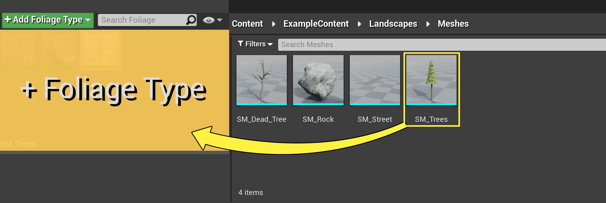Click the magnifier icon in Search Foliage
This screenshot has height=203, width=606.
(x=191, y=20)
